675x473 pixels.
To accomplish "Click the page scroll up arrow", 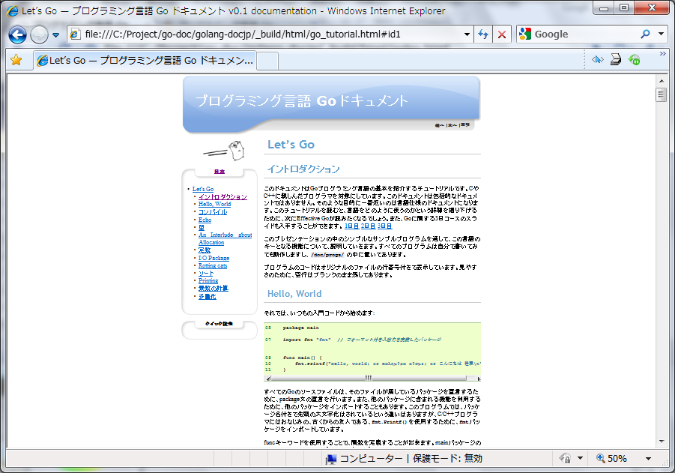I will pyautogui.click(x=662, y=80).
